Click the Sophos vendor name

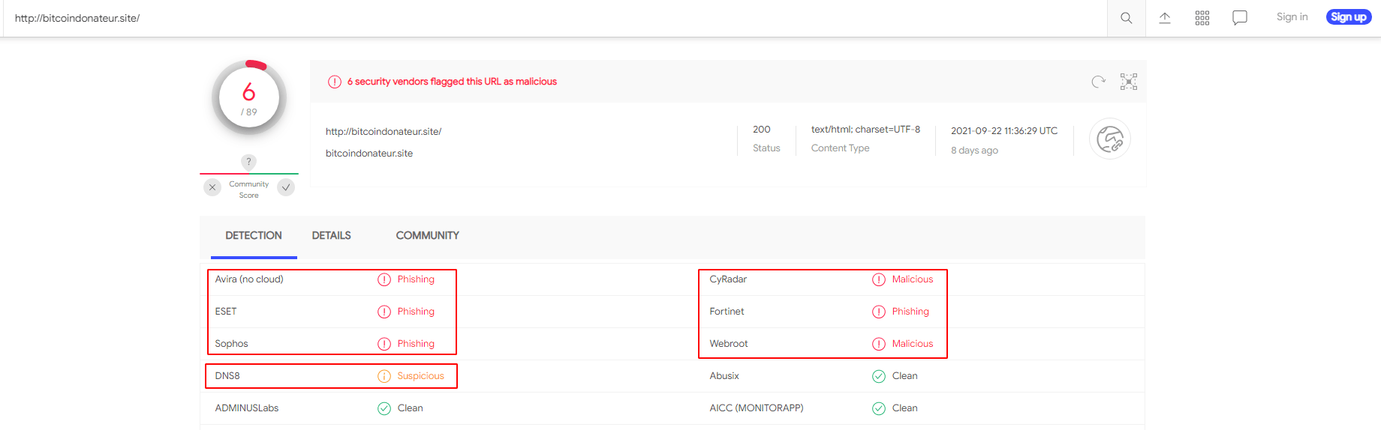pyautogui.click(x=231, y=344)
